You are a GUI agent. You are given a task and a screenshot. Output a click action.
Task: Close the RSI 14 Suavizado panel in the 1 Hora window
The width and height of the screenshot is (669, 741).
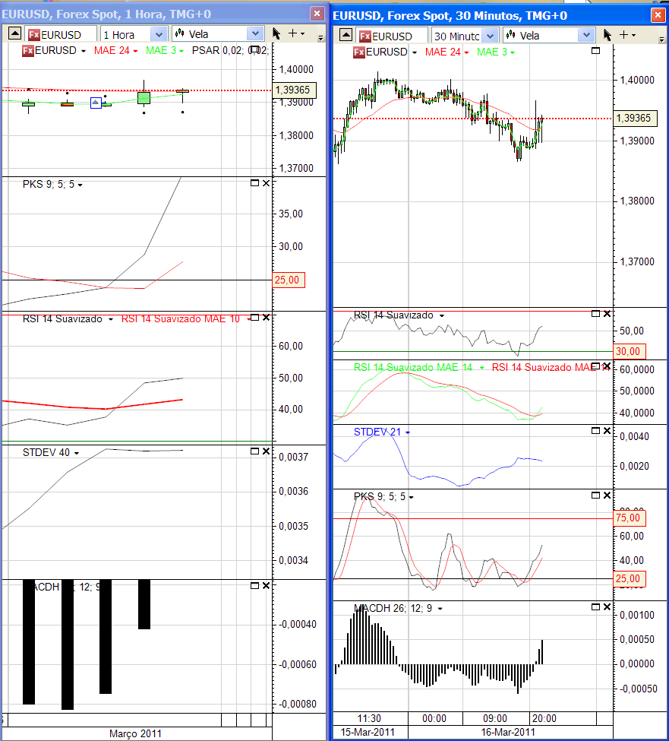(267, 318)
